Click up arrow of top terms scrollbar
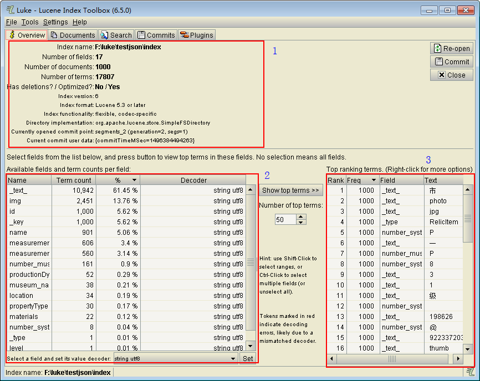 (x=467, y=190)
